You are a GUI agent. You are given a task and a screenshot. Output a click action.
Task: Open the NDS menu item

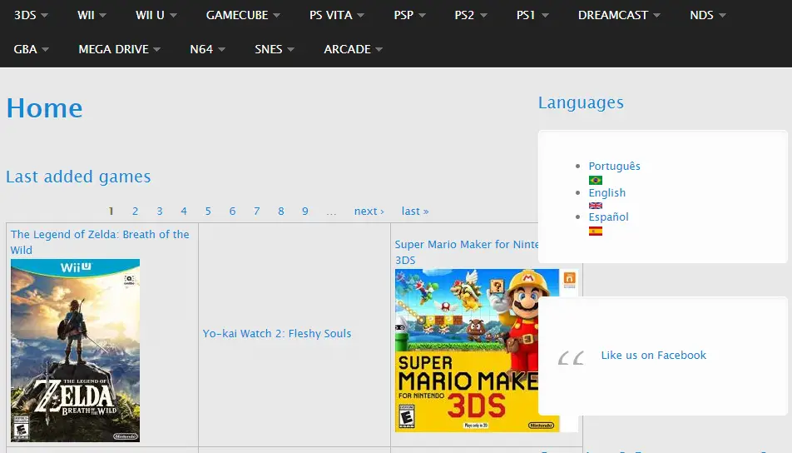701,15
